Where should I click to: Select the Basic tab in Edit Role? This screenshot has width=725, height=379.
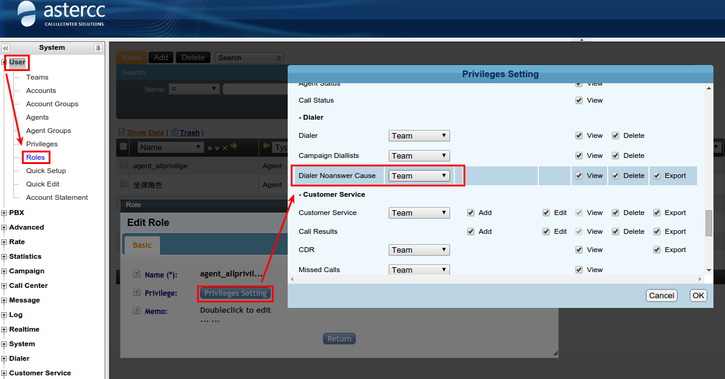coord(142,245)
